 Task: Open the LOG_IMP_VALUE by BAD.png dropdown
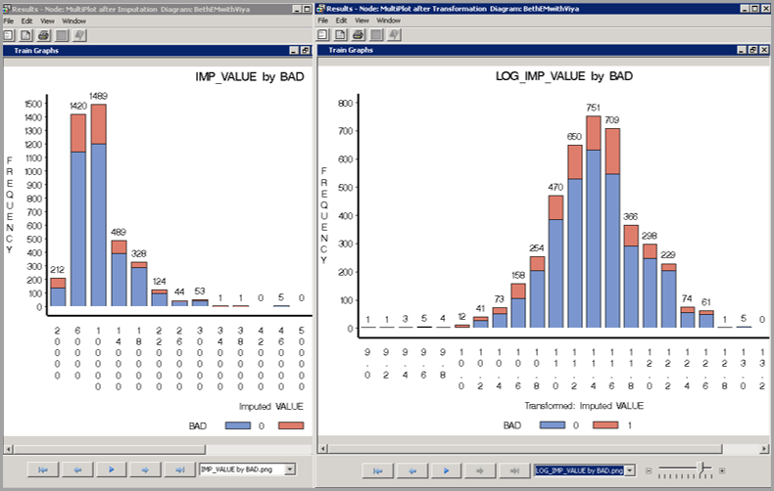pos(629,470)
